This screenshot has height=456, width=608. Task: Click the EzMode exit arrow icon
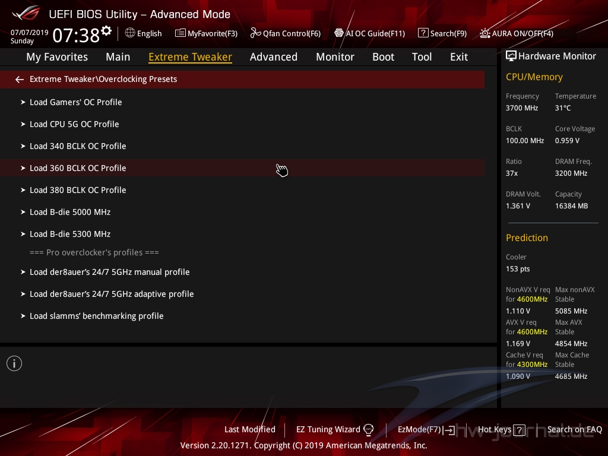pyautogui.click(x=449, y=430)
